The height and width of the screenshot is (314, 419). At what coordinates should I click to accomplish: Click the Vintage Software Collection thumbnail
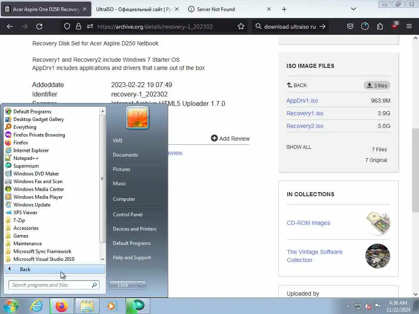tap(378, 256)
